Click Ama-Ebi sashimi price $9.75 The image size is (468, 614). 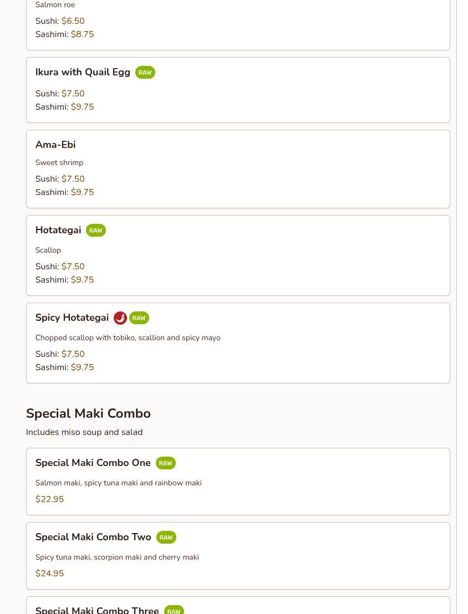(82, 192)
